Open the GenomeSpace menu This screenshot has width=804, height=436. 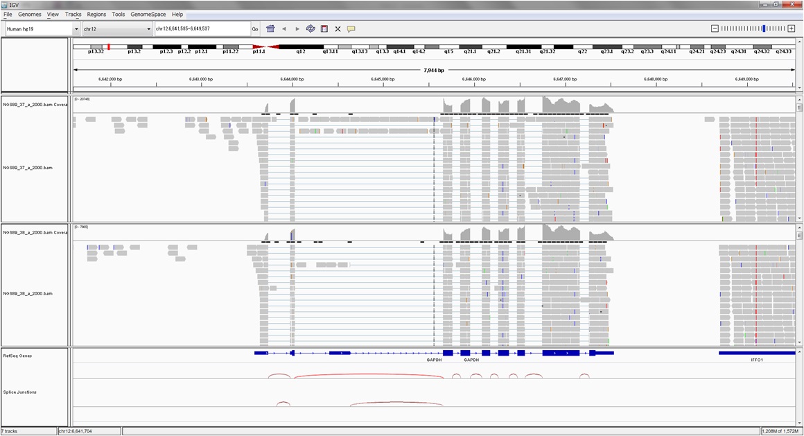click(x=148, y=14)
